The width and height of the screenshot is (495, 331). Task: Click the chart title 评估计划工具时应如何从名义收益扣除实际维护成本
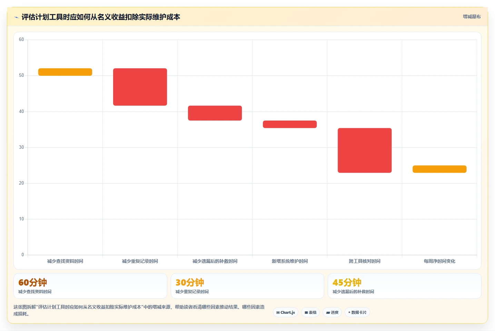[x=101, y=17]
